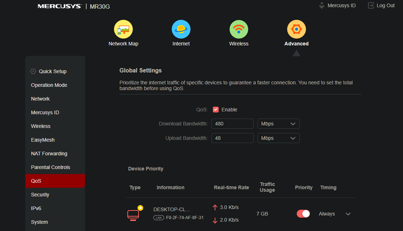Toggle priority switch for DESKTOP-CL device

[303, 214]
